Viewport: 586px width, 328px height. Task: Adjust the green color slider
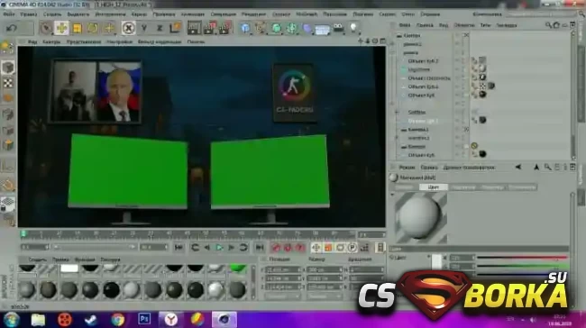point(523,267)
